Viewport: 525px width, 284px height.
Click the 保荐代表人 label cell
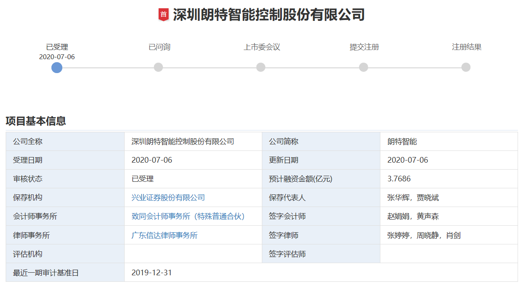[x=321, y=197]
